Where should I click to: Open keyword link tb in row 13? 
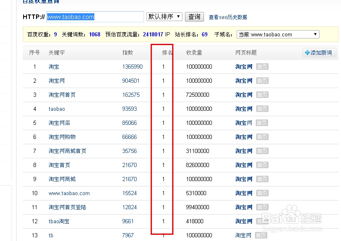(x=51, y=235)
